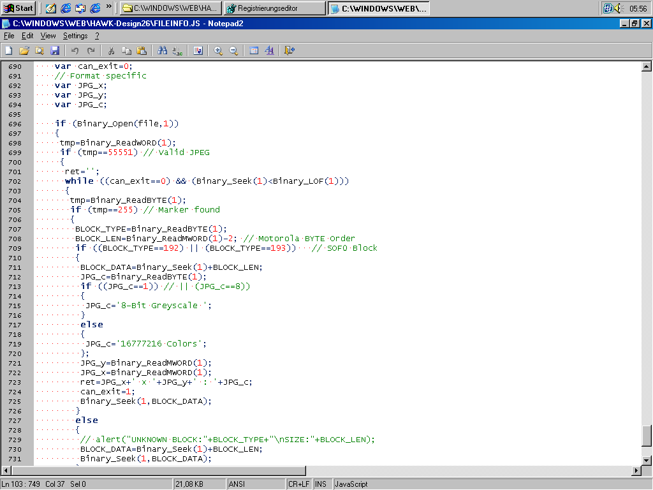Viewport: 653px width, 490px height.
Task: Click the taskbar clock showing 05:56
Action: [638, 8]
